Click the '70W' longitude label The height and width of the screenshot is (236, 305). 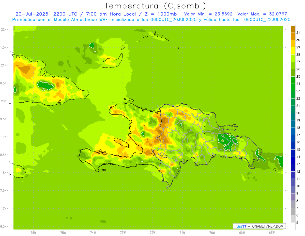pos(212,232)
